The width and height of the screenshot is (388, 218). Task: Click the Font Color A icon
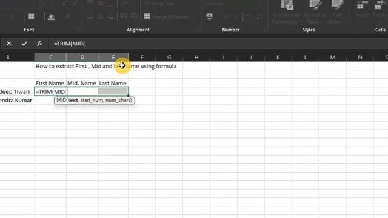pos(67,17)
